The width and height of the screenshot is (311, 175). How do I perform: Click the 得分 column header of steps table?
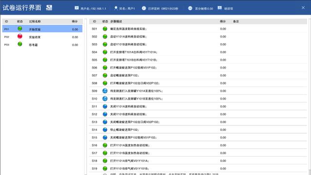pos(223,21)
